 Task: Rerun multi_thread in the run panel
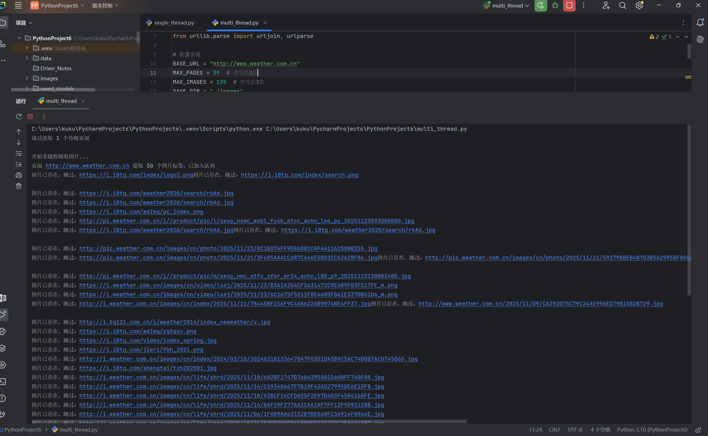point(19,117)
